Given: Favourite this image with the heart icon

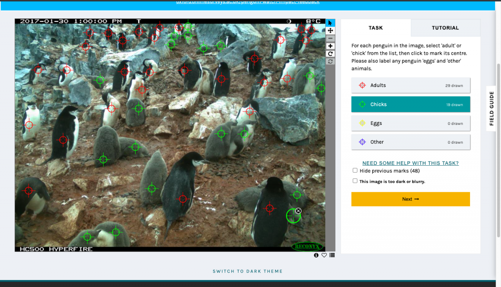Looking at the screenshot, I should click(x=324, y=255).
